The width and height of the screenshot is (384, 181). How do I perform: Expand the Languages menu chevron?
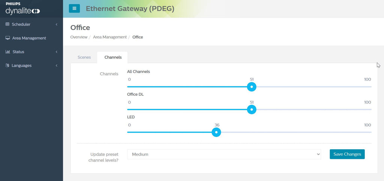click(57, 65)
